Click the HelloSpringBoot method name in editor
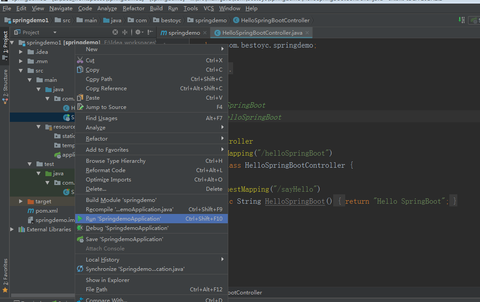This screenshot has width=480, height=302. point(294,201)
